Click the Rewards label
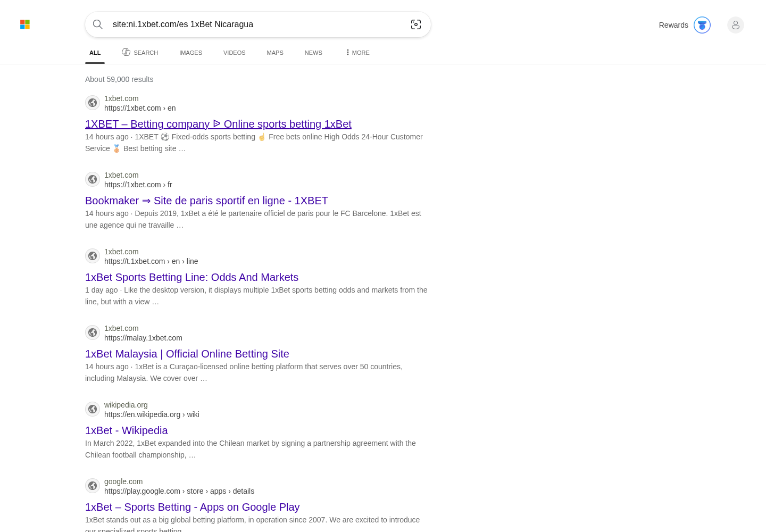766x532 pixels. click(673, 25)
